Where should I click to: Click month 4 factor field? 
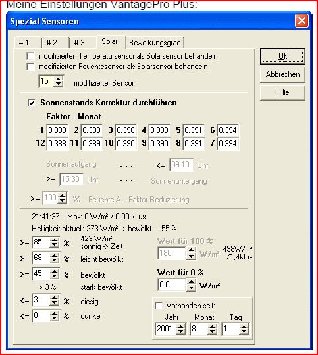[x=159, y=130]
